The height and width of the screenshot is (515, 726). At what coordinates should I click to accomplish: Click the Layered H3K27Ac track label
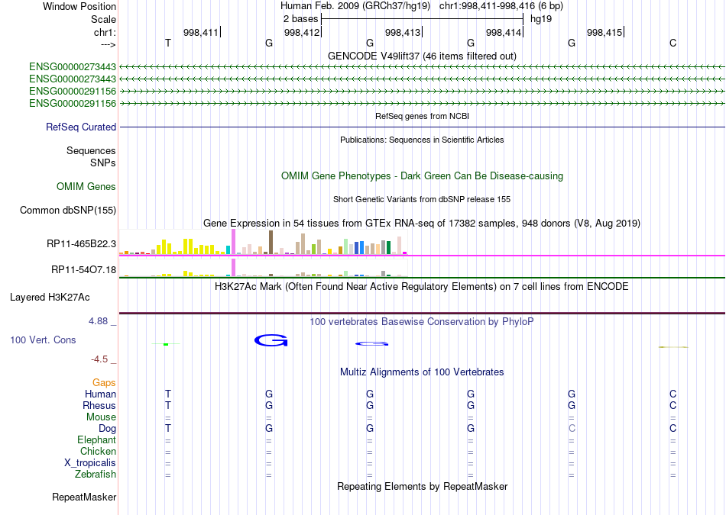[50, 298]
